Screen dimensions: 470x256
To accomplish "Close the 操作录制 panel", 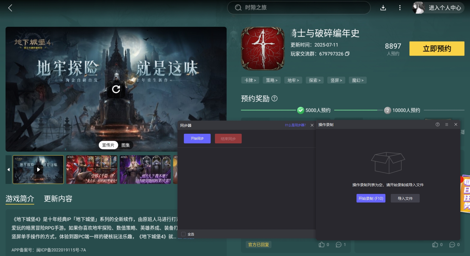I will (x=456, y=124).
